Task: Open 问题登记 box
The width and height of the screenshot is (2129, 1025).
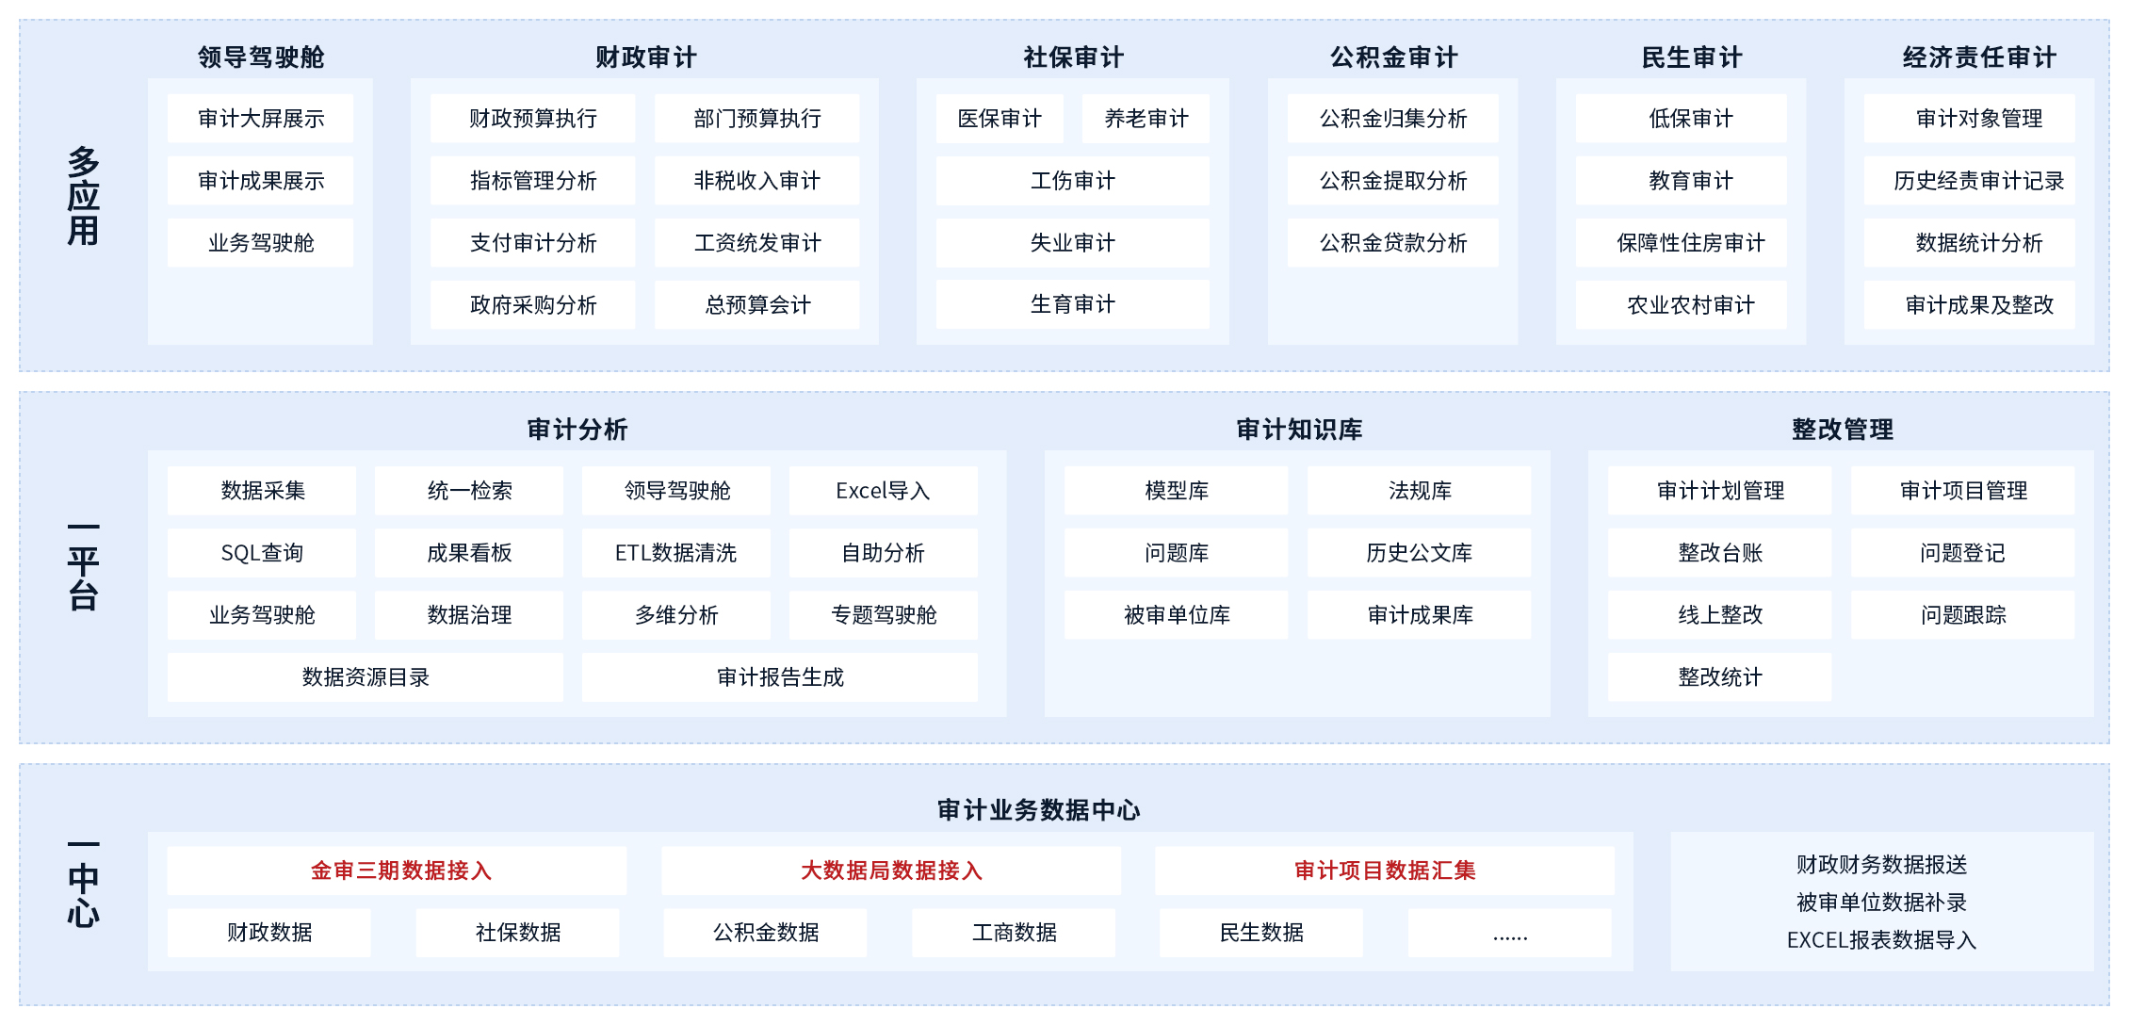Action: 1963,553
